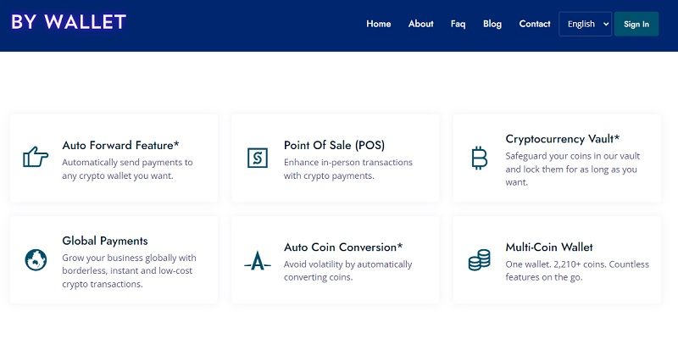This screenshot has width=678, height=339.
Task: Click the Auto Forward Feature heading
Action: pos(120,145)
